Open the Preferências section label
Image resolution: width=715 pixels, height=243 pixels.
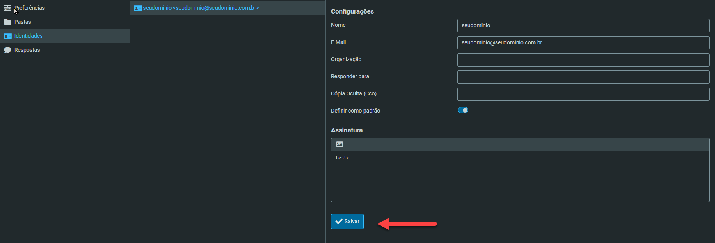[30, 8]
